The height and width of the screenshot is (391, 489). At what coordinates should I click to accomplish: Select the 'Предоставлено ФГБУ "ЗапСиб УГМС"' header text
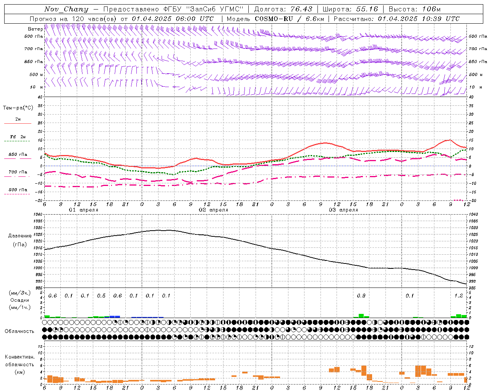173,9
